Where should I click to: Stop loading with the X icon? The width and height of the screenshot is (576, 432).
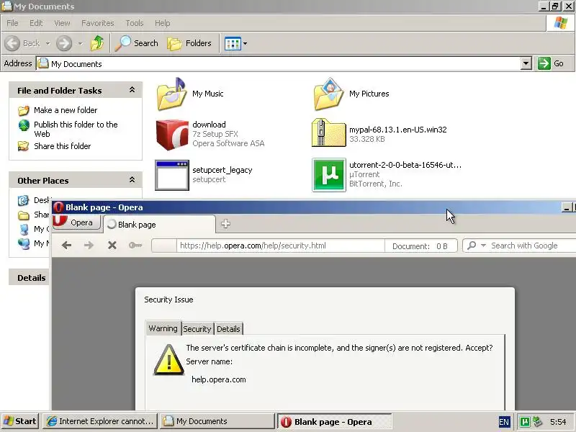click(x=112, y=245)
